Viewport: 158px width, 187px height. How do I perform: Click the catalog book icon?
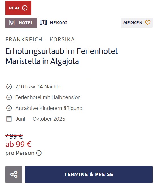43,23
